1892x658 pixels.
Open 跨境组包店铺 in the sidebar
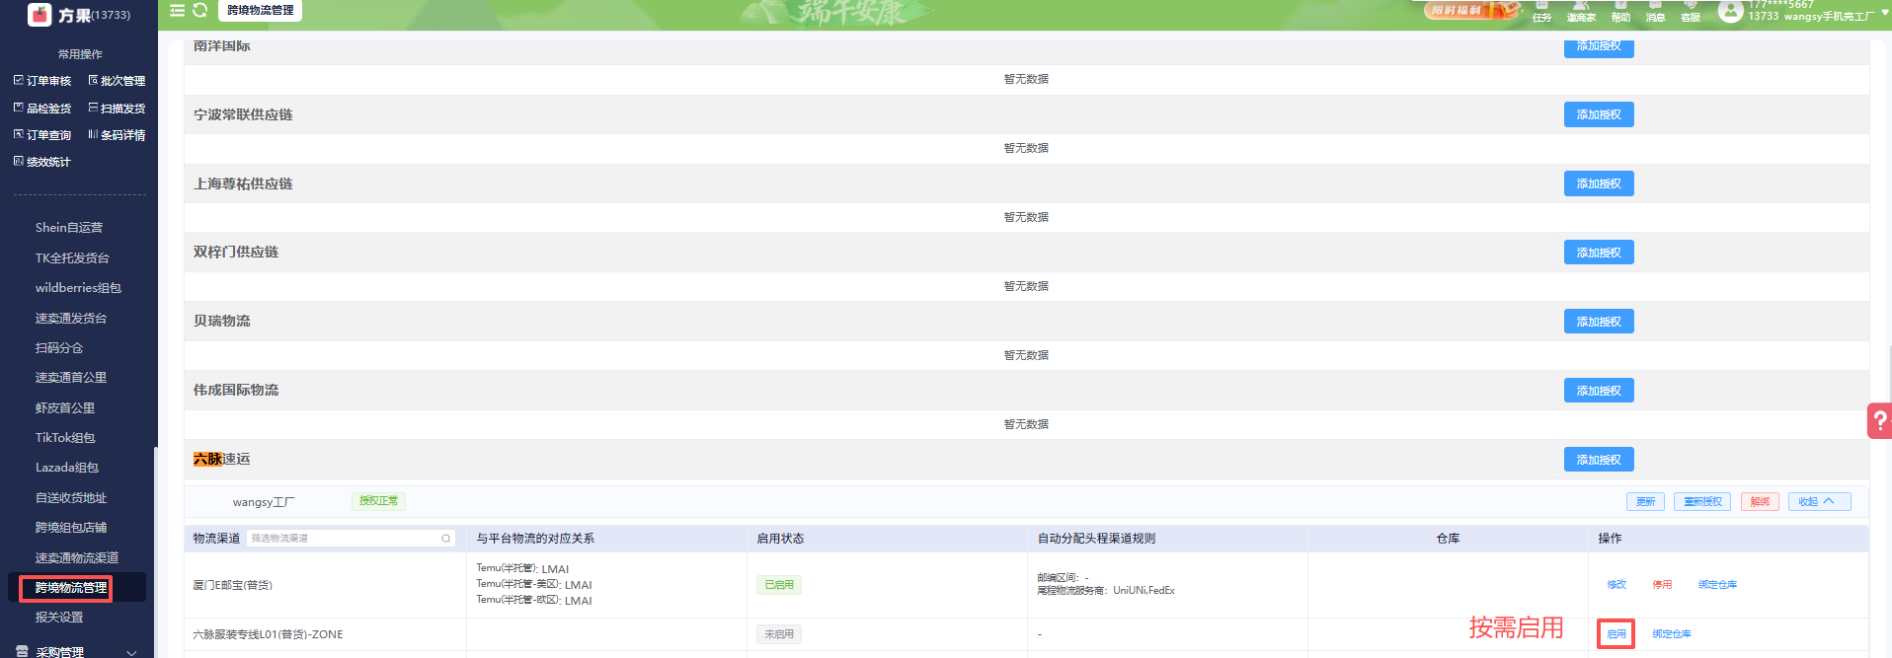click(x=71, y=528)
